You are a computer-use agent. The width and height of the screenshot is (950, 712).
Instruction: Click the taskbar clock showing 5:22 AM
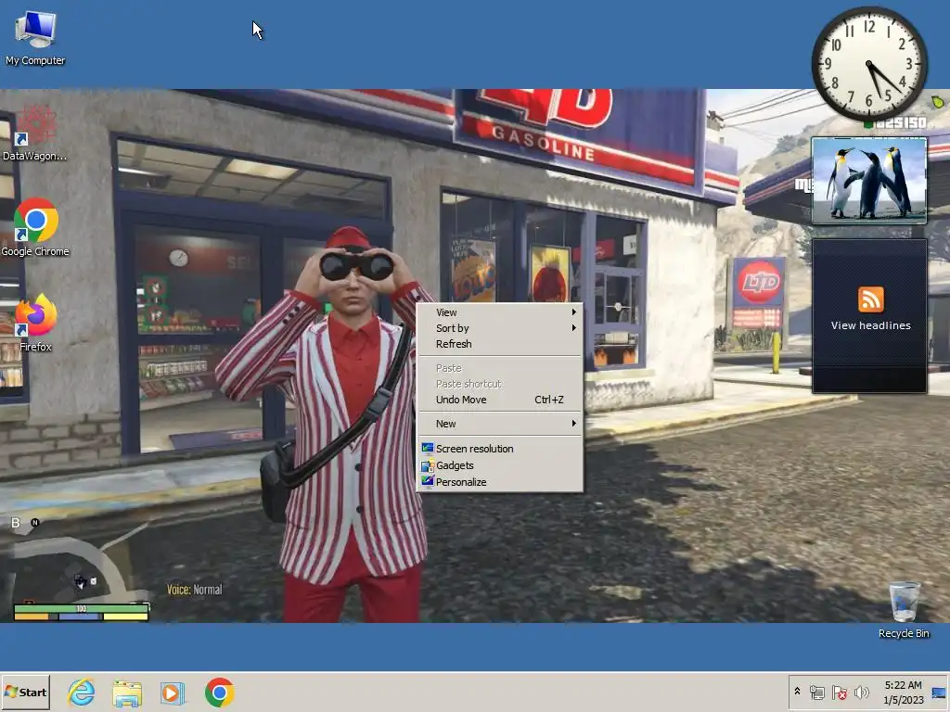click(x=903, y=692)
